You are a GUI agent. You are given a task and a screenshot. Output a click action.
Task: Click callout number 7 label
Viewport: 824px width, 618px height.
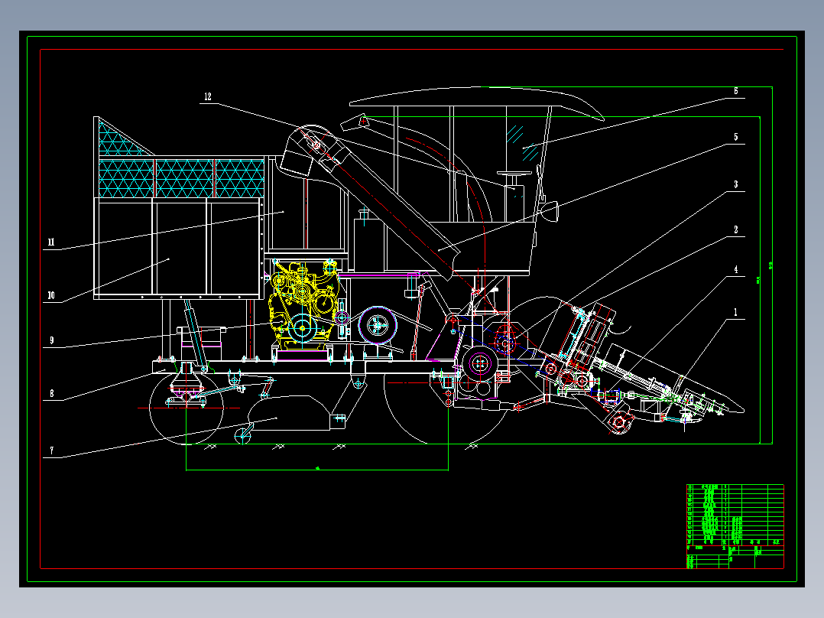tap(51, 450)
